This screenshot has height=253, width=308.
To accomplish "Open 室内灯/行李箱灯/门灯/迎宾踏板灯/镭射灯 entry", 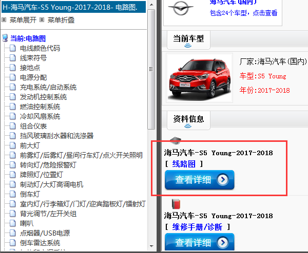I will coord(83,204).
